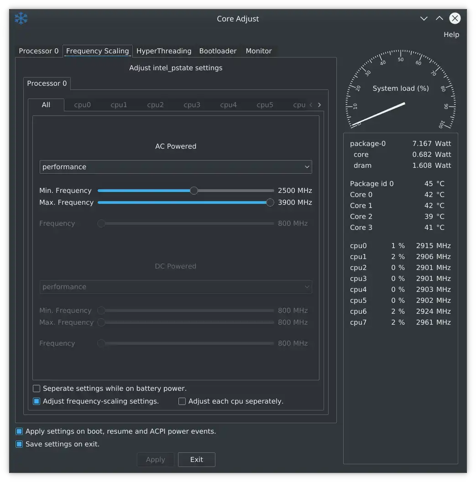This screenshot has height=482, width=476.
Task: Click the AC Frequency 800 MHz slider
Action: 186,223
